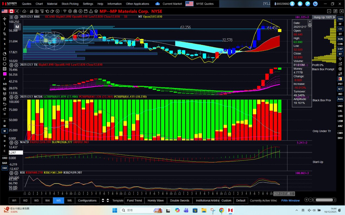Screen dimensions: 345x215
Task: Toggle the TBH sidebar button
Action: pyautogui.click(x=340, y=19)
